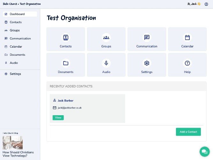Click the Communication tile icon on dashboard
This screenshot has height=160, width=213.
pos(147,37)
